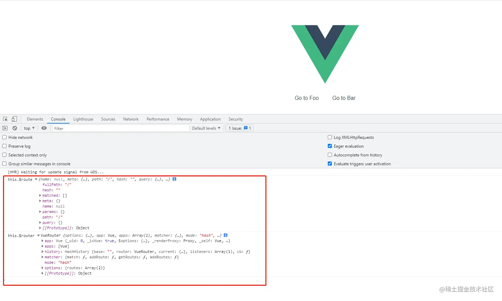Click the path: "/" property line
This screenshot has height=301, width=502.
[x=53, y=217]
